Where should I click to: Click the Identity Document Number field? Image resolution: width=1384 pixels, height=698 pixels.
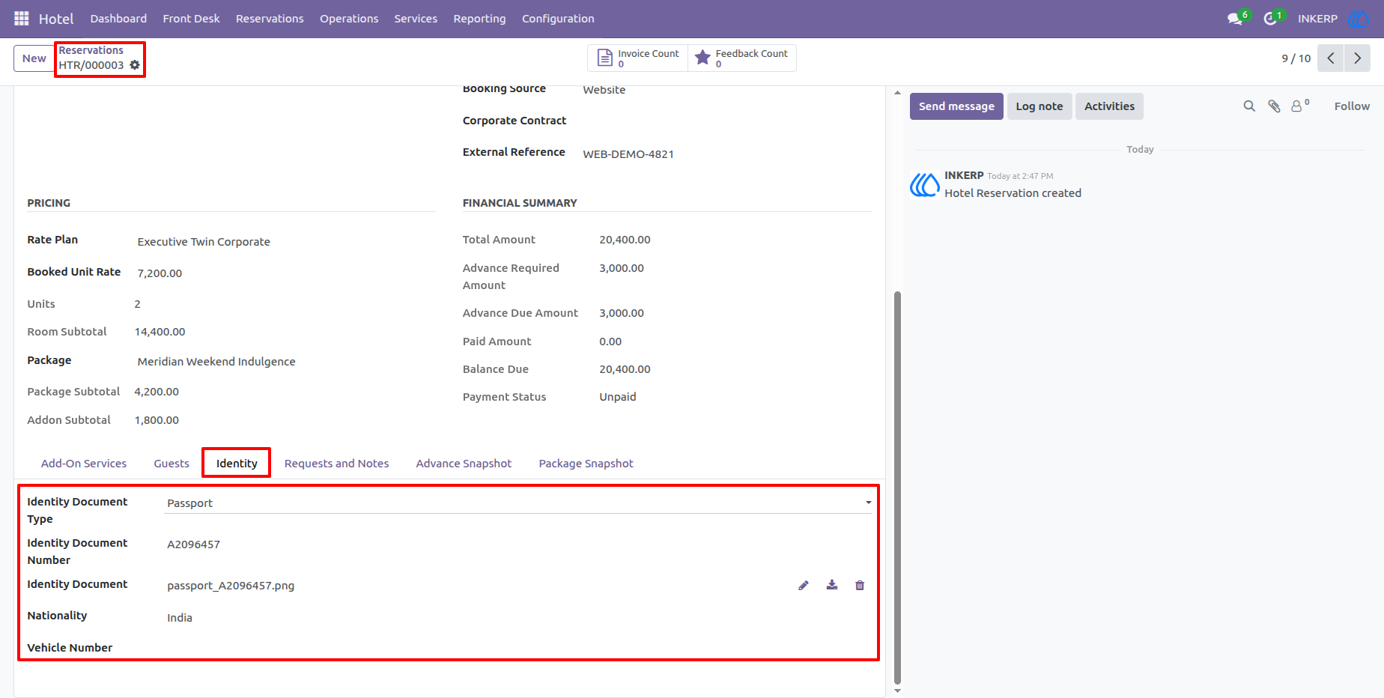tap(518, 544)
